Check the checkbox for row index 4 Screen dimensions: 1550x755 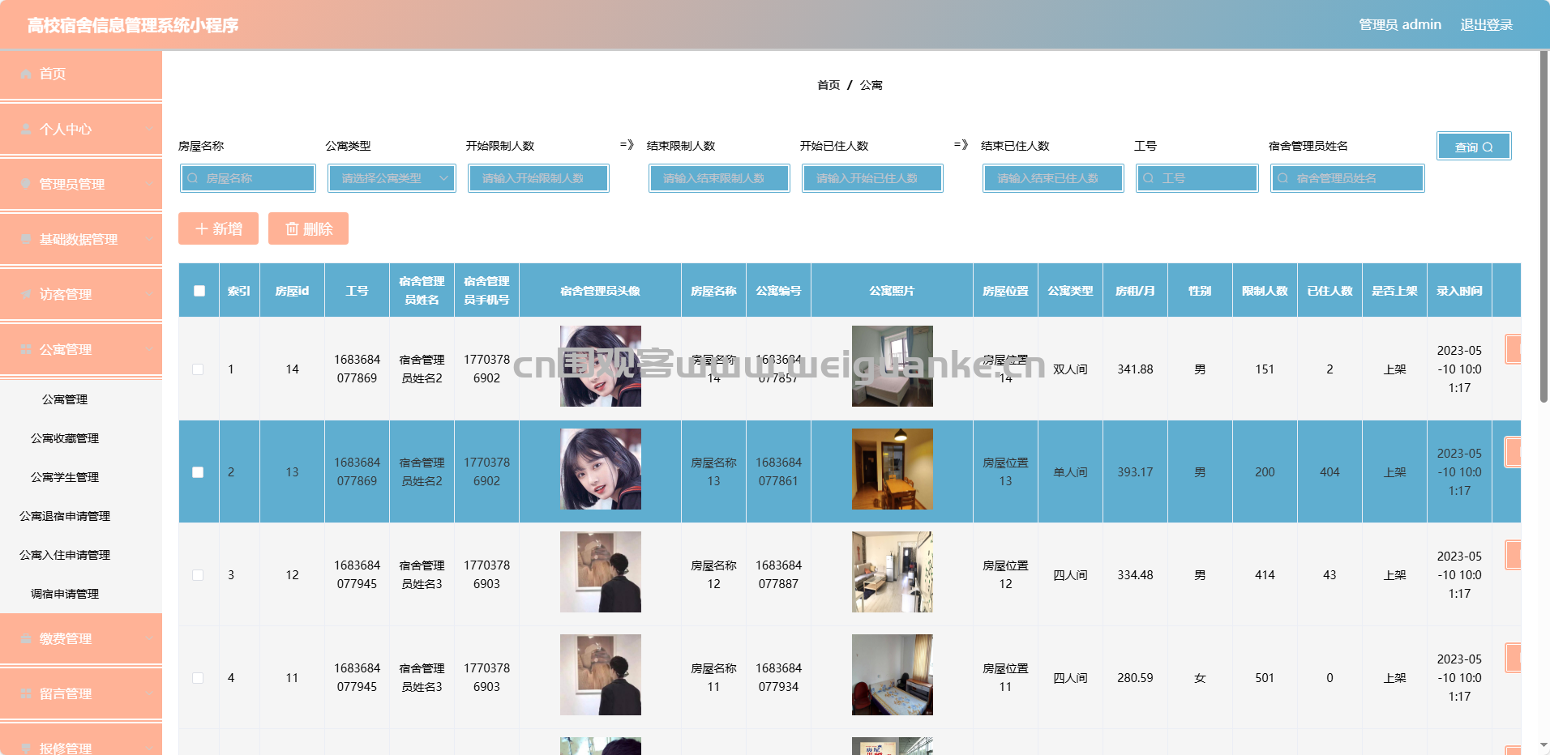pyautogui.click(x=198, y=678)
